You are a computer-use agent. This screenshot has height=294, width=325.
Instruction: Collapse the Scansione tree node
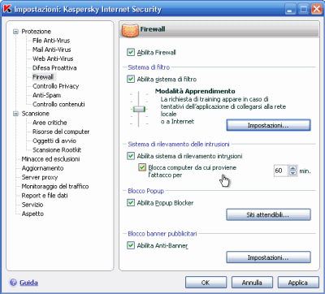click(x=15, y=114)
